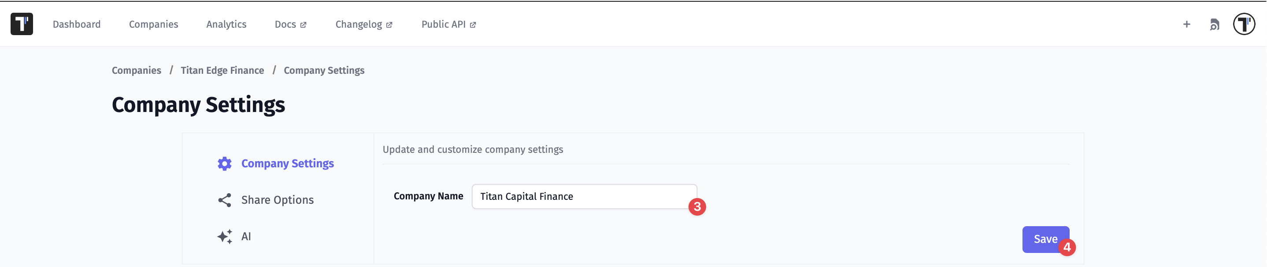Click the external link icon beside Changelog
This screenshot has height=267, width=1267.
[x=389, y=25]
